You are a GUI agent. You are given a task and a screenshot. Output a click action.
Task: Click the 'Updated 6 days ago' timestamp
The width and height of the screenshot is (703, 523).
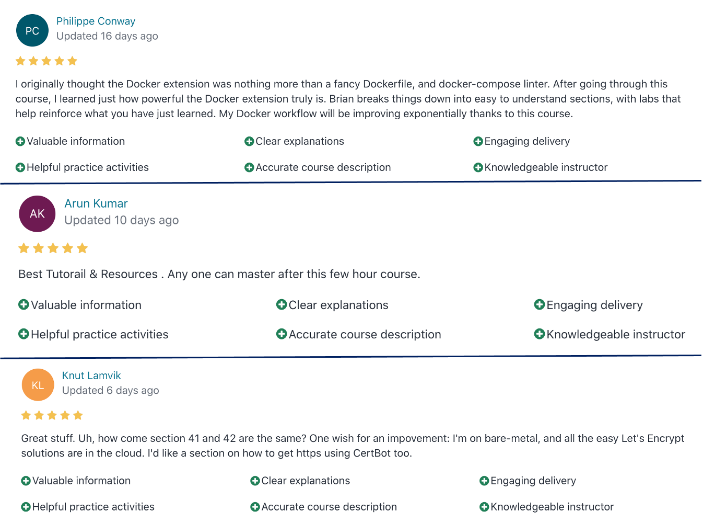click(x=111, y=390)
